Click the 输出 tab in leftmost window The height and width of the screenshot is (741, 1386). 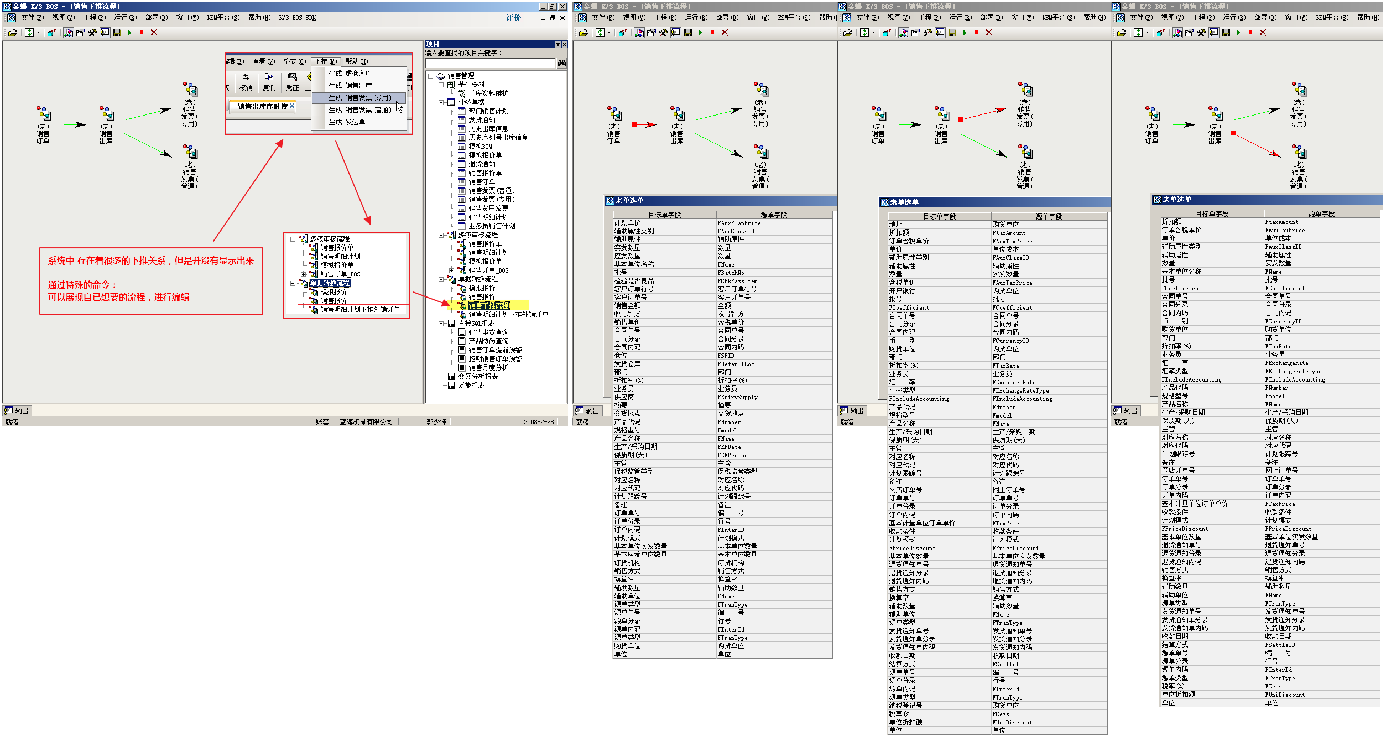click(17, 411)
